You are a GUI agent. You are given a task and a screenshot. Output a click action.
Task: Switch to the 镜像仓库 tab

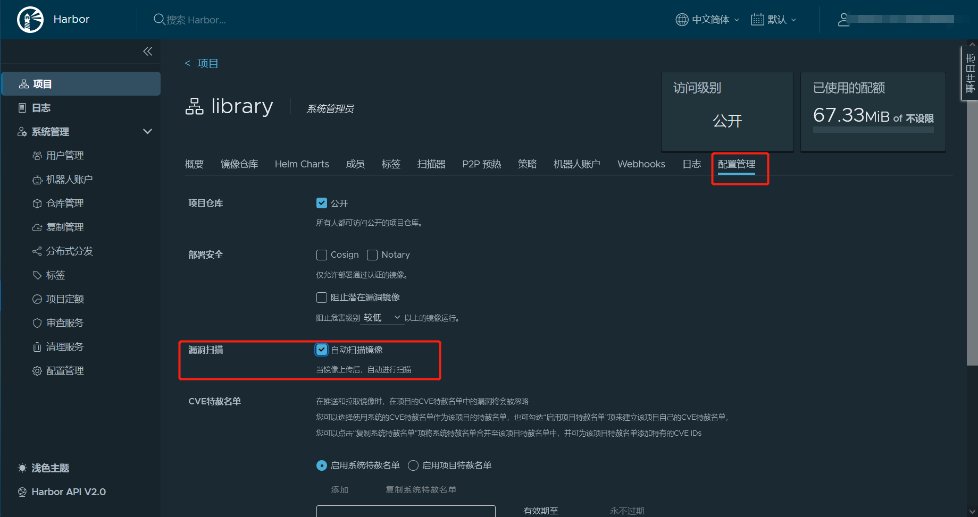tap(239, 164)
